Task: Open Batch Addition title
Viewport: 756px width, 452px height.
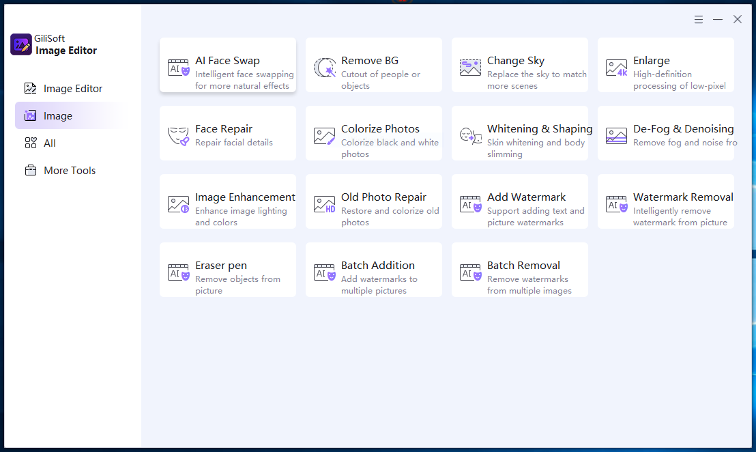Action: pyautogui.click(x=377, y=266)
